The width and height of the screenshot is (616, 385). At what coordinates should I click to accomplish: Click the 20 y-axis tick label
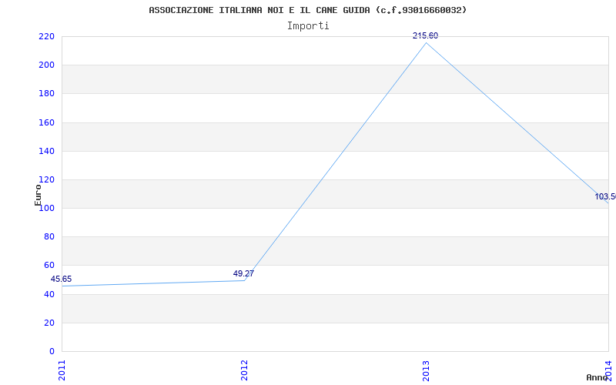tap(49, 323)
